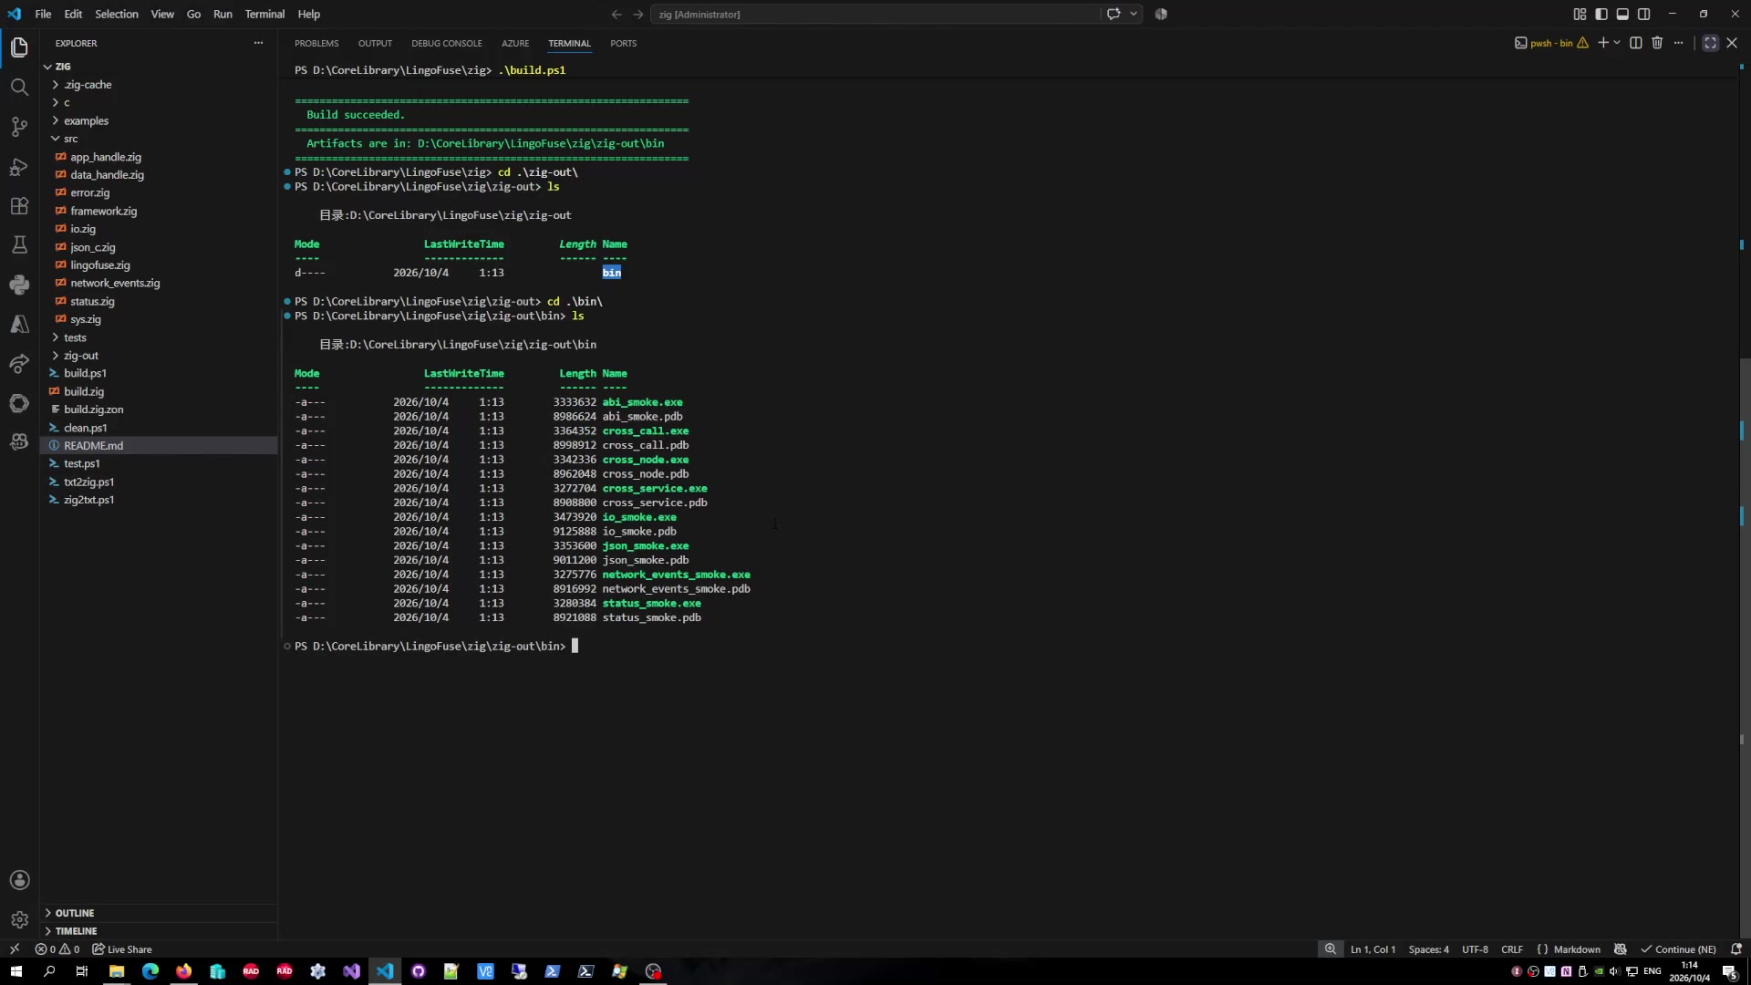This screenshot has width=1751, height=985.
Task: Open Source Control view in activity bar
Action: (19, 127)
